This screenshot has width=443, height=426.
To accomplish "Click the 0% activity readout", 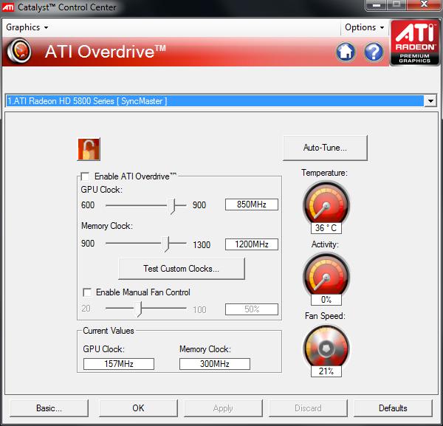I will click(x=326, y=300).
